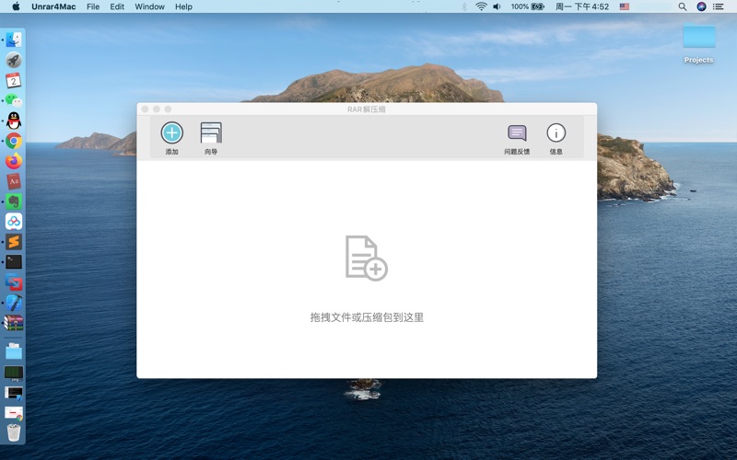
Task: Open Finder from the Dock
Action: click(14, 40)
